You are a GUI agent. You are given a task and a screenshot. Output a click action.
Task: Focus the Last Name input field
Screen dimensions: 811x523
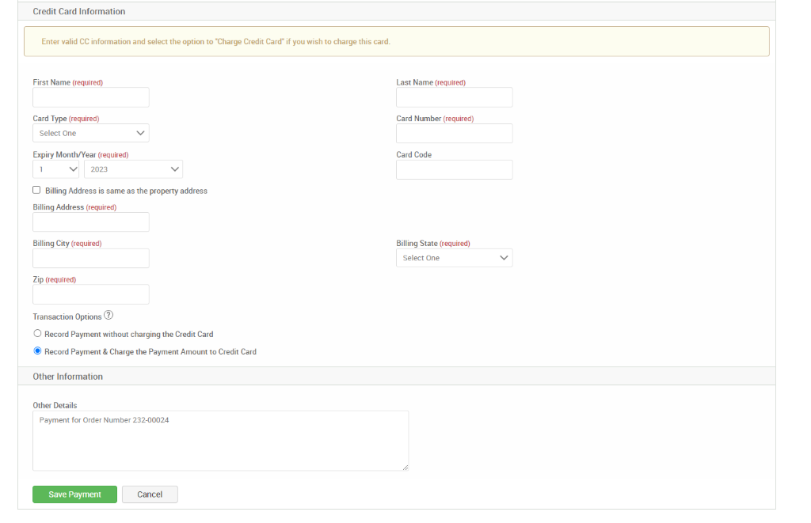(454, 97)
